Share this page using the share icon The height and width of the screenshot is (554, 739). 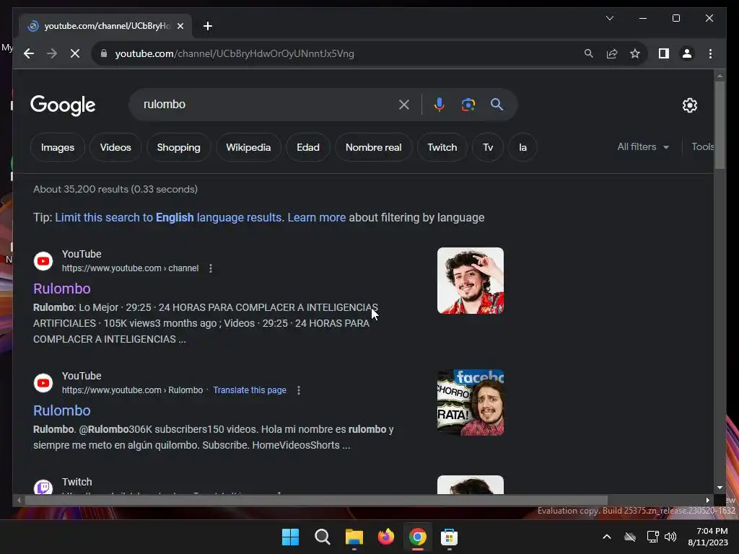point(612,53)
